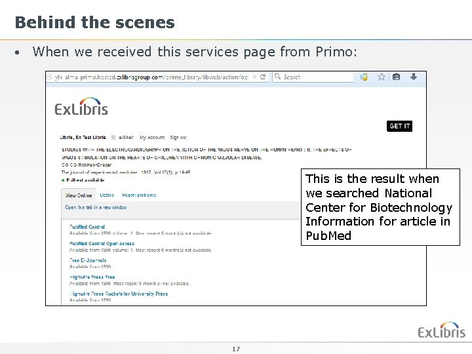Open the PubMed Central link
The width and height of the screenshot is (472, 354).
coord(87,227)
